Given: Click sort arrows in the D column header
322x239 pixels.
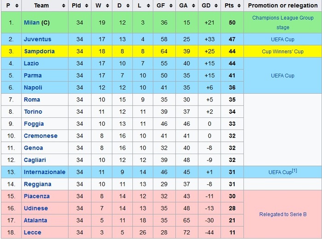Looking at the screenshot, I should point(128,6).
